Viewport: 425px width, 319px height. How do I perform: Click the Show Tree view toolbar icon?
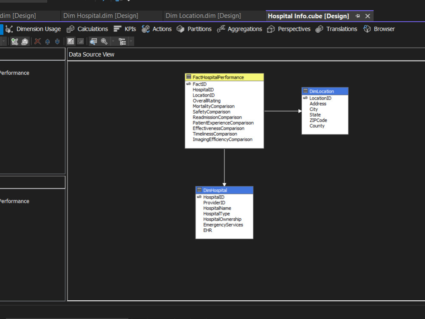pyautogui.click(x=80, y=42)
